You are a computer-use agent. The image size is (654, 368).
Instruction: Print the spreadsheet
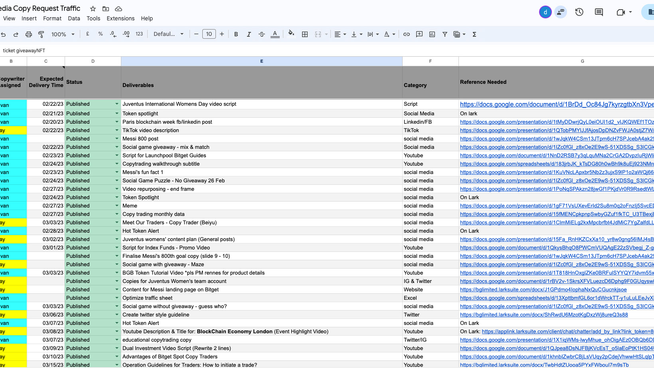pos(29,34)
